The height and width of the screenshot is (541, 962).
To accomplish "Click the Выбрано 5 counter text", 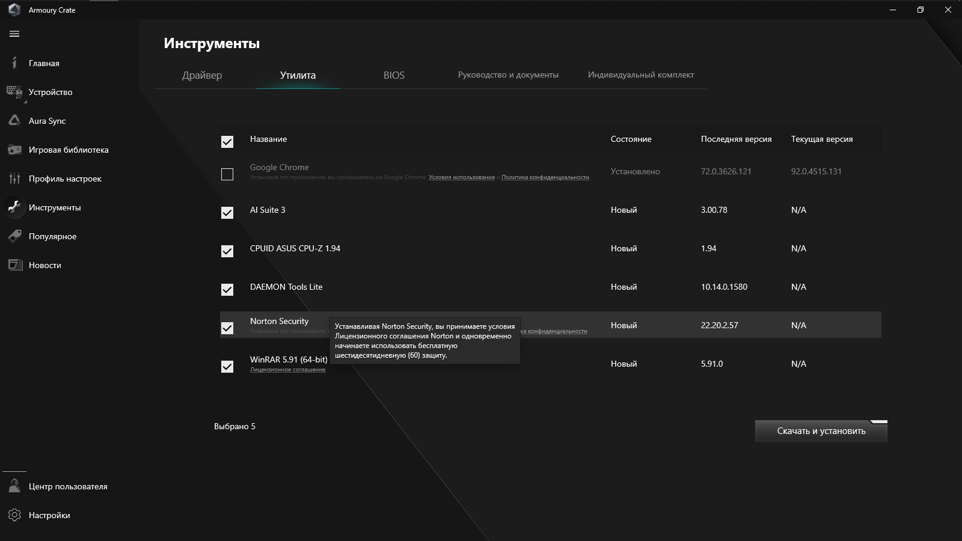I will [234, 426].
